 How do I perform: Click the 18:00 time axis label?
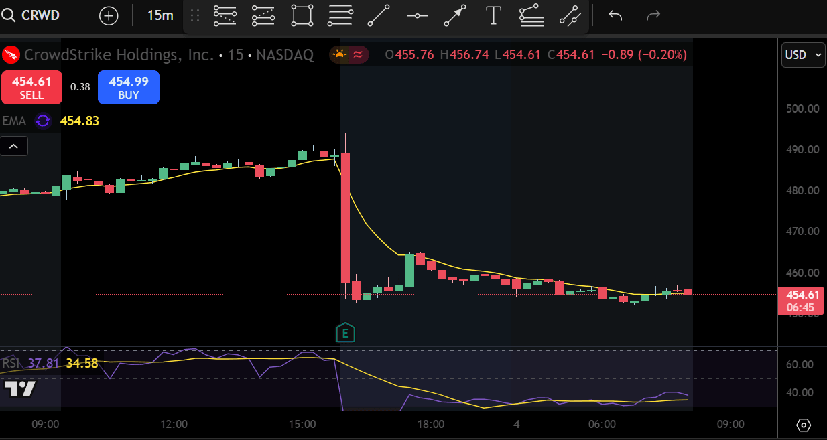click(x=431, y=424)
